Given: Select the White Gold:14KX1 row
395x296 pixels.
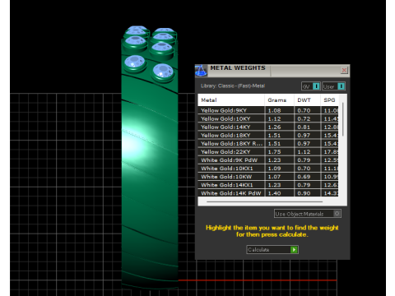Looking at the screenshot, I should point(268,185).
